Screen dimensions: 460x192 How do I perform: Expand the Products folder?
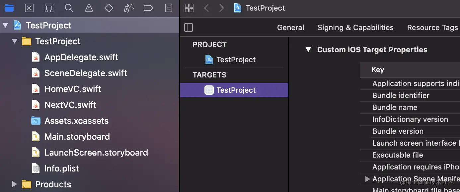point(14,184)
